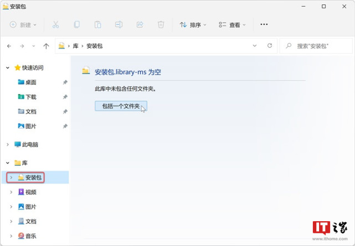Expand the 安装包 library node
This screenshot has width=355, height=246.
(11, 177)
